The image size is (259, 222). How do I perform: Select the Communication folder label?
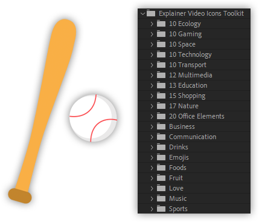click(193, 137)
